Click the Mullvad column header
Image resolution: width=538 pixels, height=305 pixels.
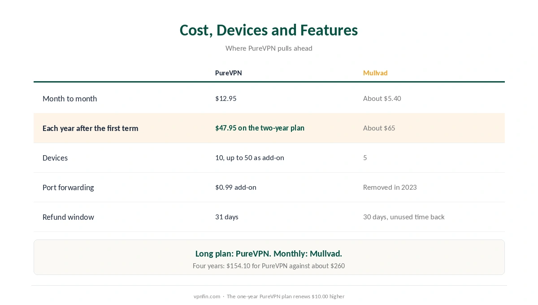point(375,73)
